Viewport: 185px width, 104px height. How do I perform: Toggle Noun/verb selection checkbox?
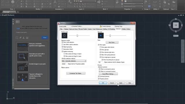[x=62, y=42]
